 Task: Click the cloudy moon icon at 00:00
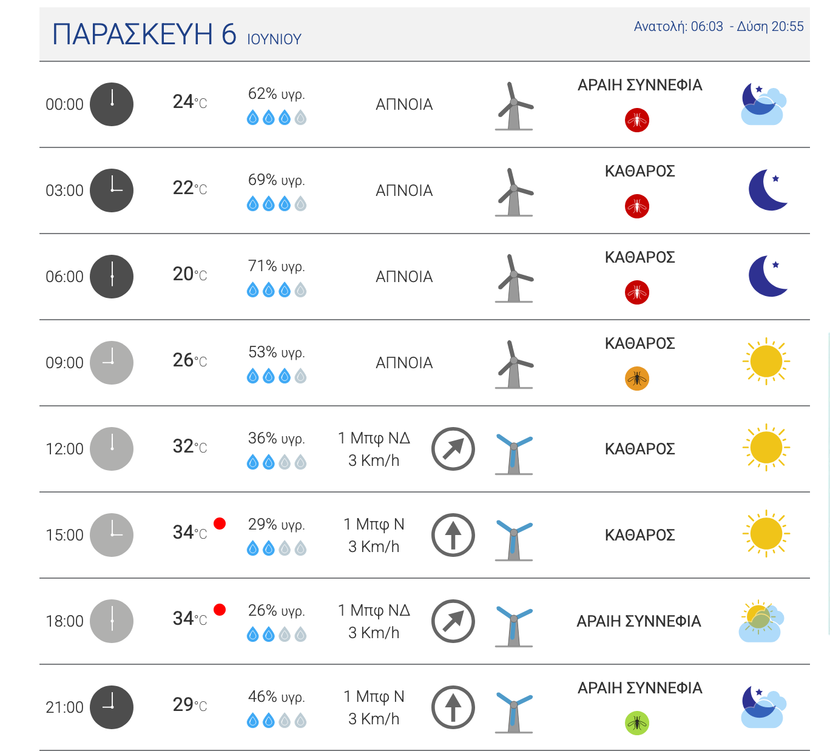pyautogui.click(x=764, y=104)
